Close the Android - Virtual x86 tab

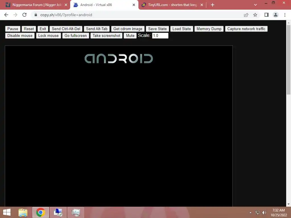(x=134, y=5)
